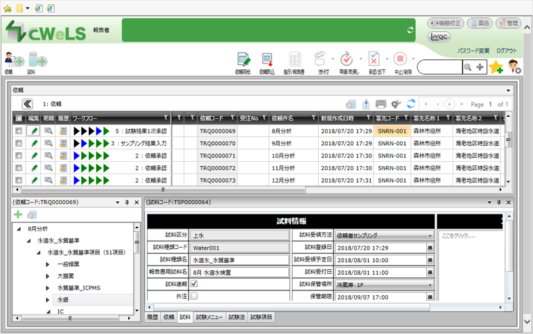Image resolution: width=533 pixels, height=334 pixels.
Task: Click the 報告書用試料名 input field
Action: click(x=239, y=272)
